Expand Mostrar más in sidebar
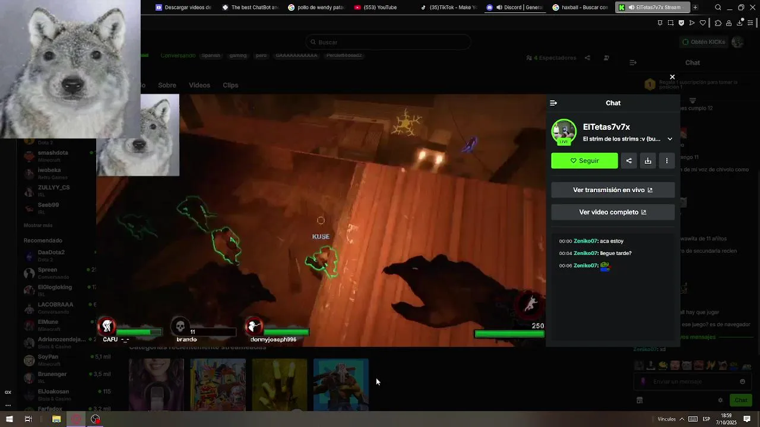The image size is (760, 427). [x=38, y=225]
